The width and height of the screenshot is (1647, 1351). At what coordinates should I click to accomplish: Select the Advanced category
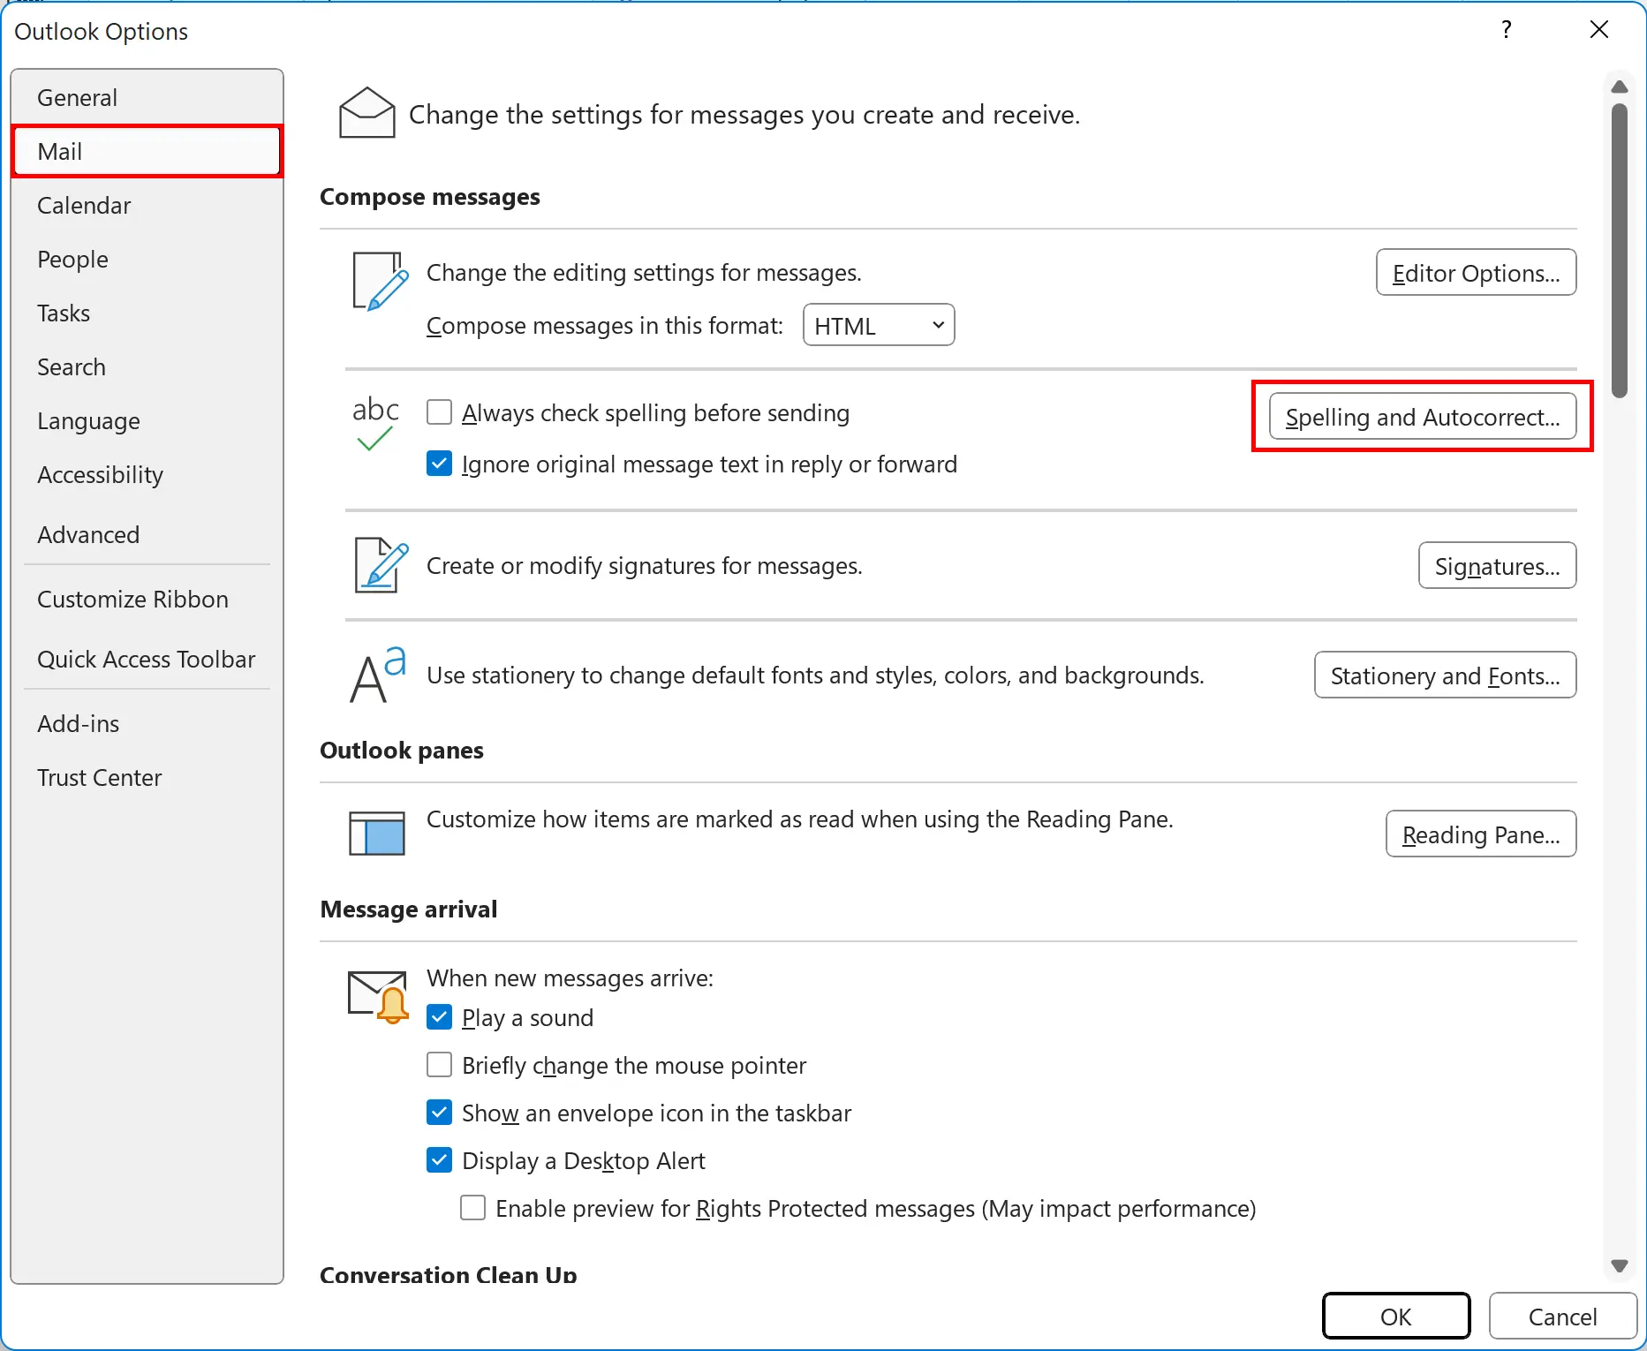pyautogui.click(x=147, y=534)
